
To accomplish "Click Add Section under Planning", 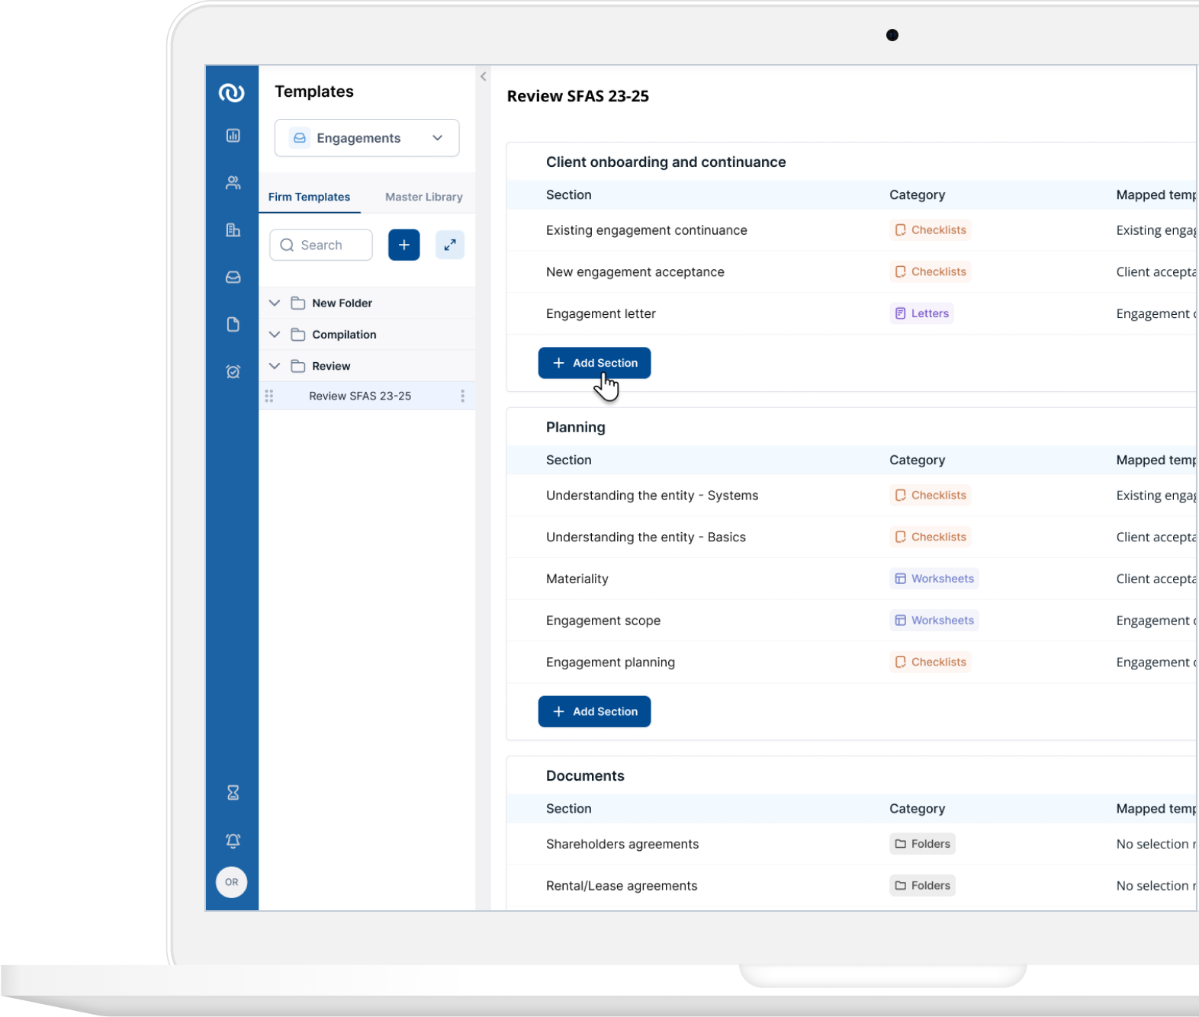I will (x=594, y=711).
